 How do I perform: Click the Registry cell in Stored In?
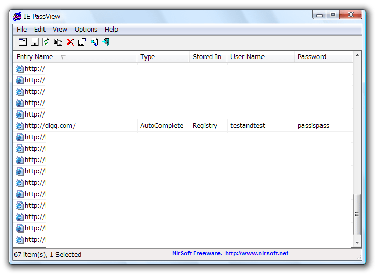coord(205,126)
